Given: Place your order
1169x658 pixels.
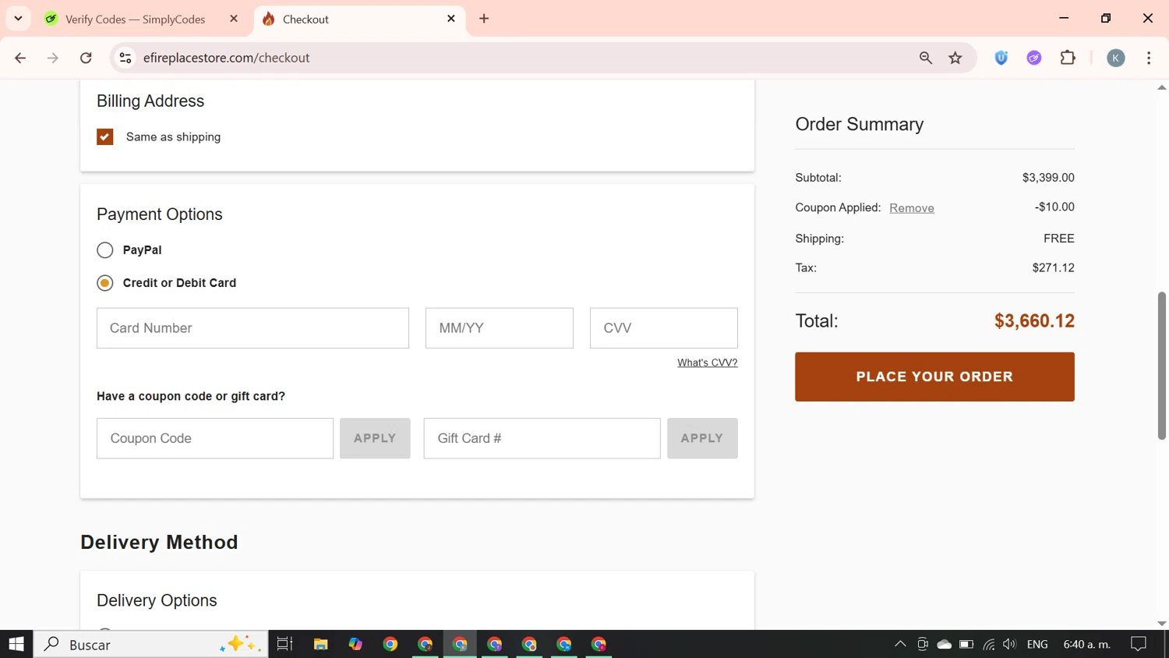Looking at the screenshot, I should [934, 377].
